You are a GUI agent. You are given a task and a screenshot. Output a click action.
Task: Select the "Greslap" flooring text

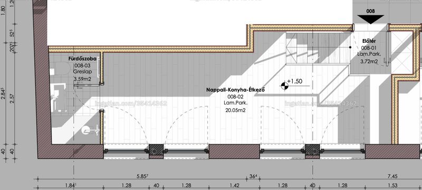pos(82,72)
